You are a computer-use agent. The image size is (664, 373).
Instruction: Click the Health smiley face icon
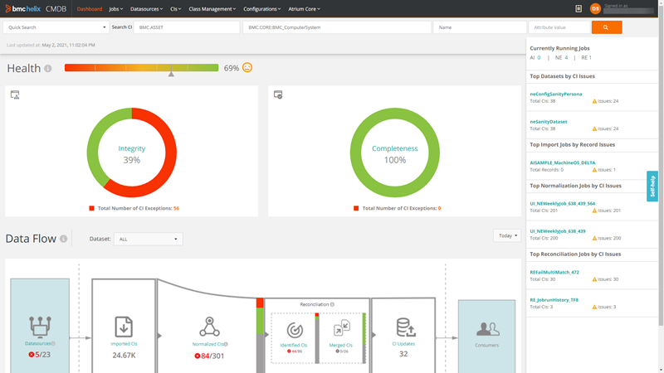(247, 68)
